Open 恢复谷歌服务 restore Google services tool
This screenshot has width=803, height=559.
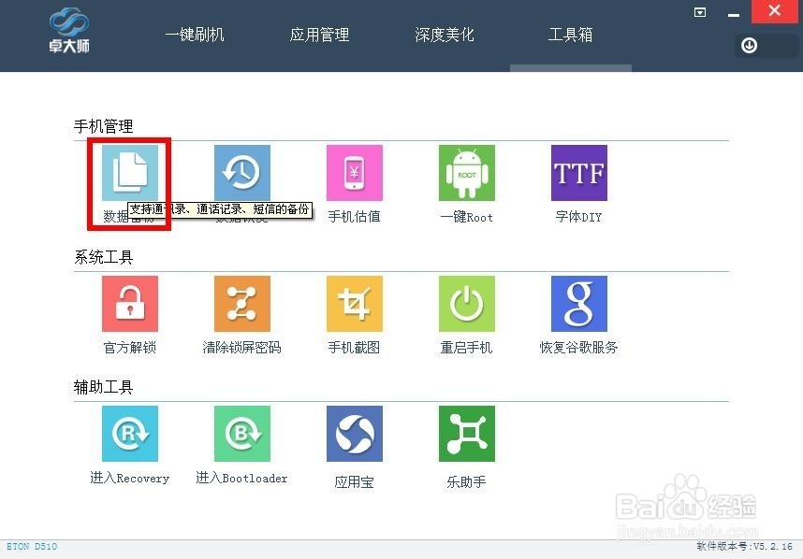pyautogui.click(x=578, y=303)
